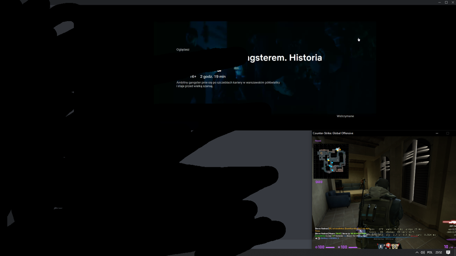The height and width of the screenshot is (256, 456).
Task: Click the $600 money indicator
Action: (319, 182)
